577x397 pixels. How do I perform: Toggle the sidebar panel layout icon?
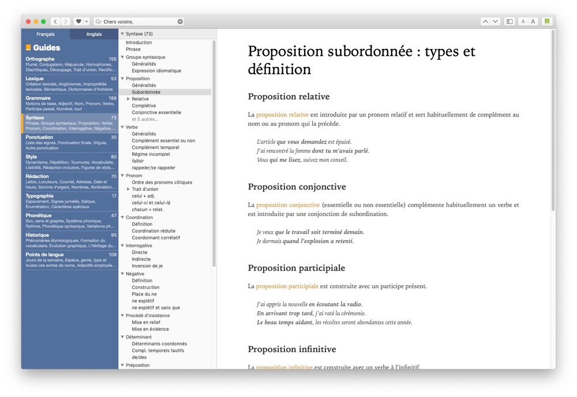coord(509,22)
